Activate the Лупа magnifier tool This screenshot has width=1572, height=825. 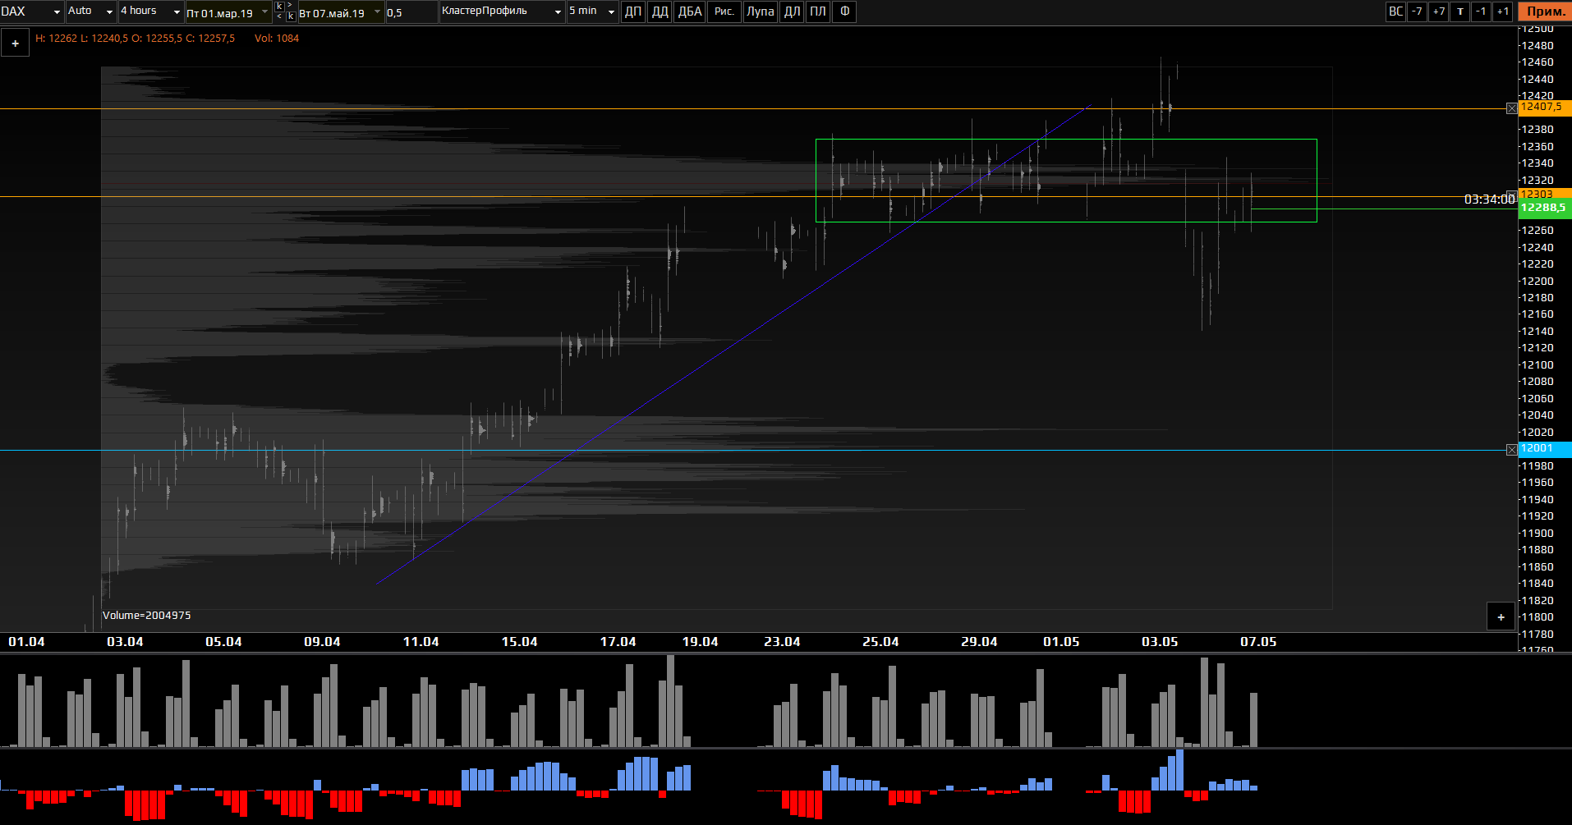point(760,11)
